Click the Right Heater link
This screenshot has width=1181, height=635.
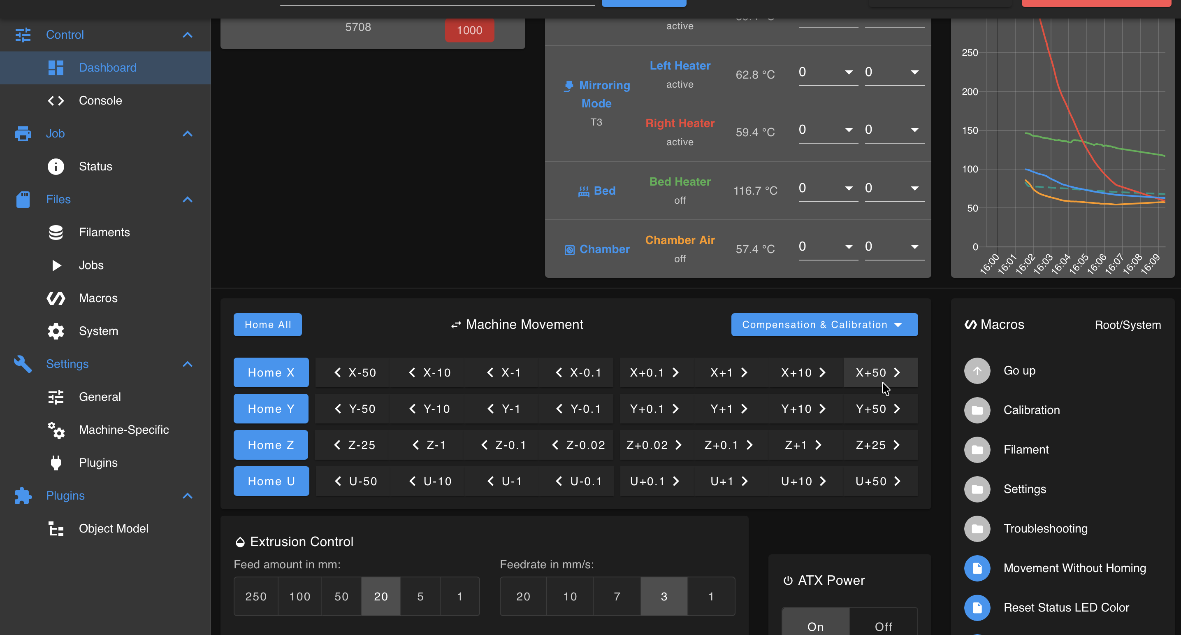click(x=680, y=123)
